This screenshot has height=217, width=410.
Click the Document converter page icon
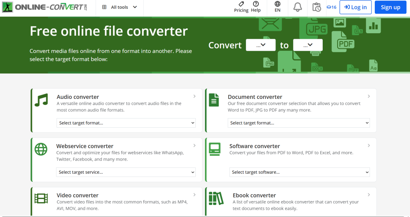214,100
